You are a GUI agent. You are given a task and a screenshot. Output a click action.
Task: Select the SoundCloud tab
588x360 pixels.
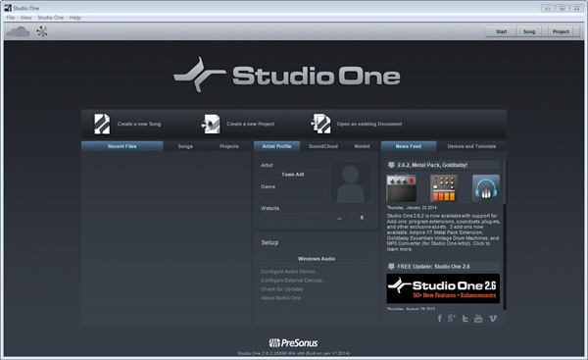point(323,146)
